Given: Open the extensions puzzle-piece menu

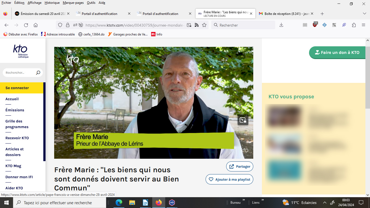Looking at the screenshot, I should (354, 25).
